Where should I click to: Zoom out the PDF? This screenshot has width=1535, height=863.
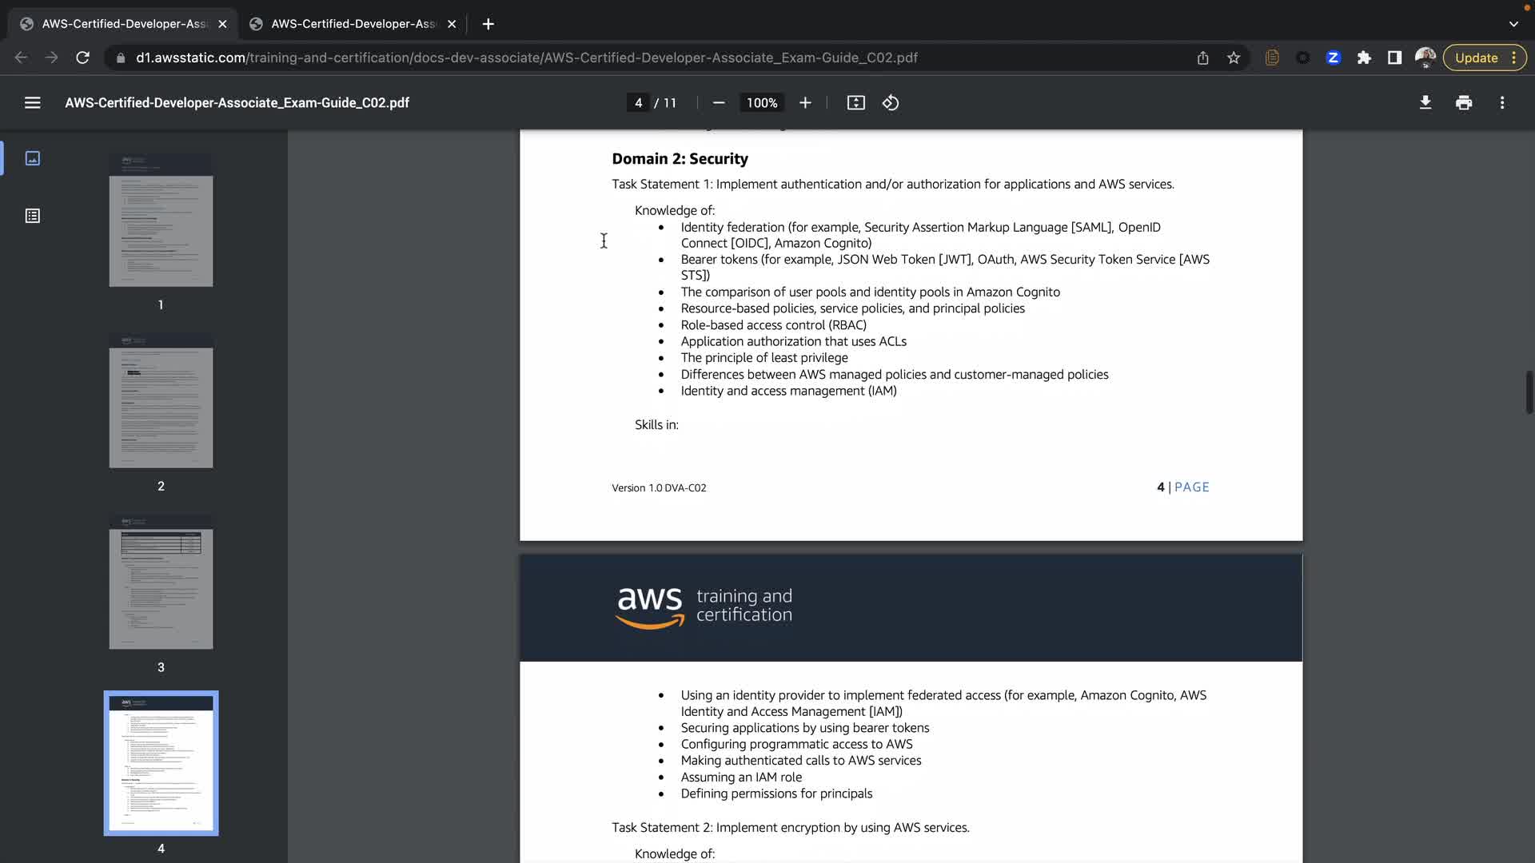click(719, 103)
